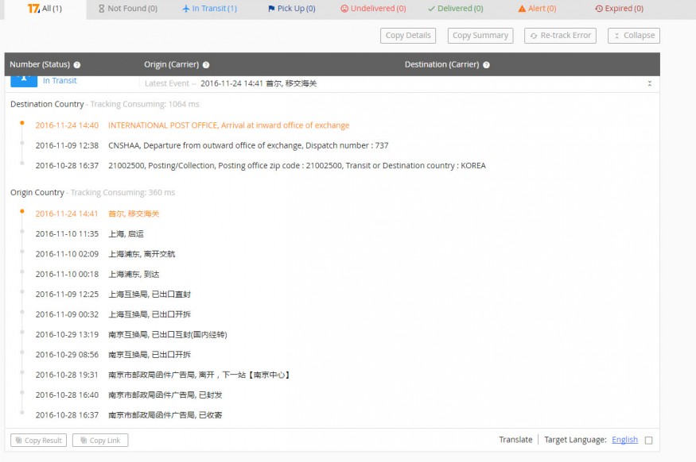696x462 pixels.
Task: Switch to the Delivered tab
Action: click(455, 9)
